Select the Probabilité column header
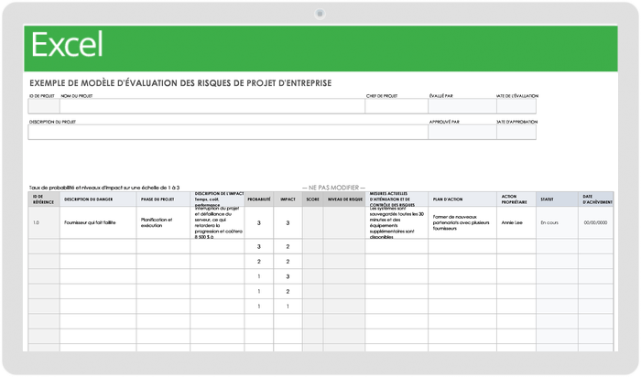641x377 pixels. click(x=259, y=199)
